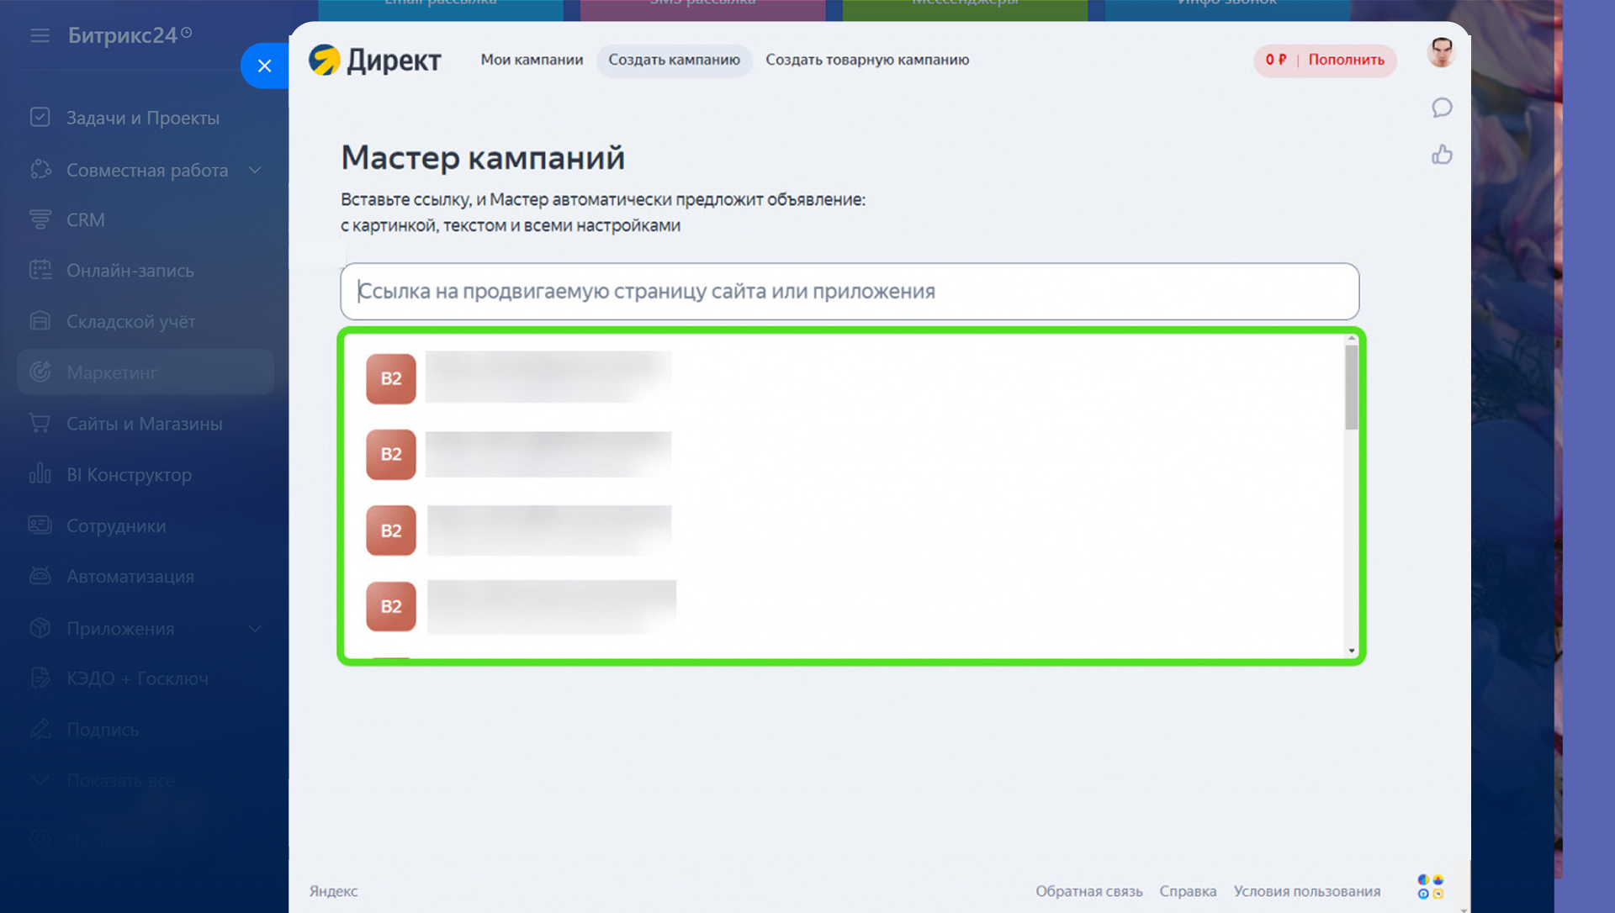Open the Bitrix24 hamburger menu
This screenshot has height=913, width=1615.
click(x=40, y=35)
